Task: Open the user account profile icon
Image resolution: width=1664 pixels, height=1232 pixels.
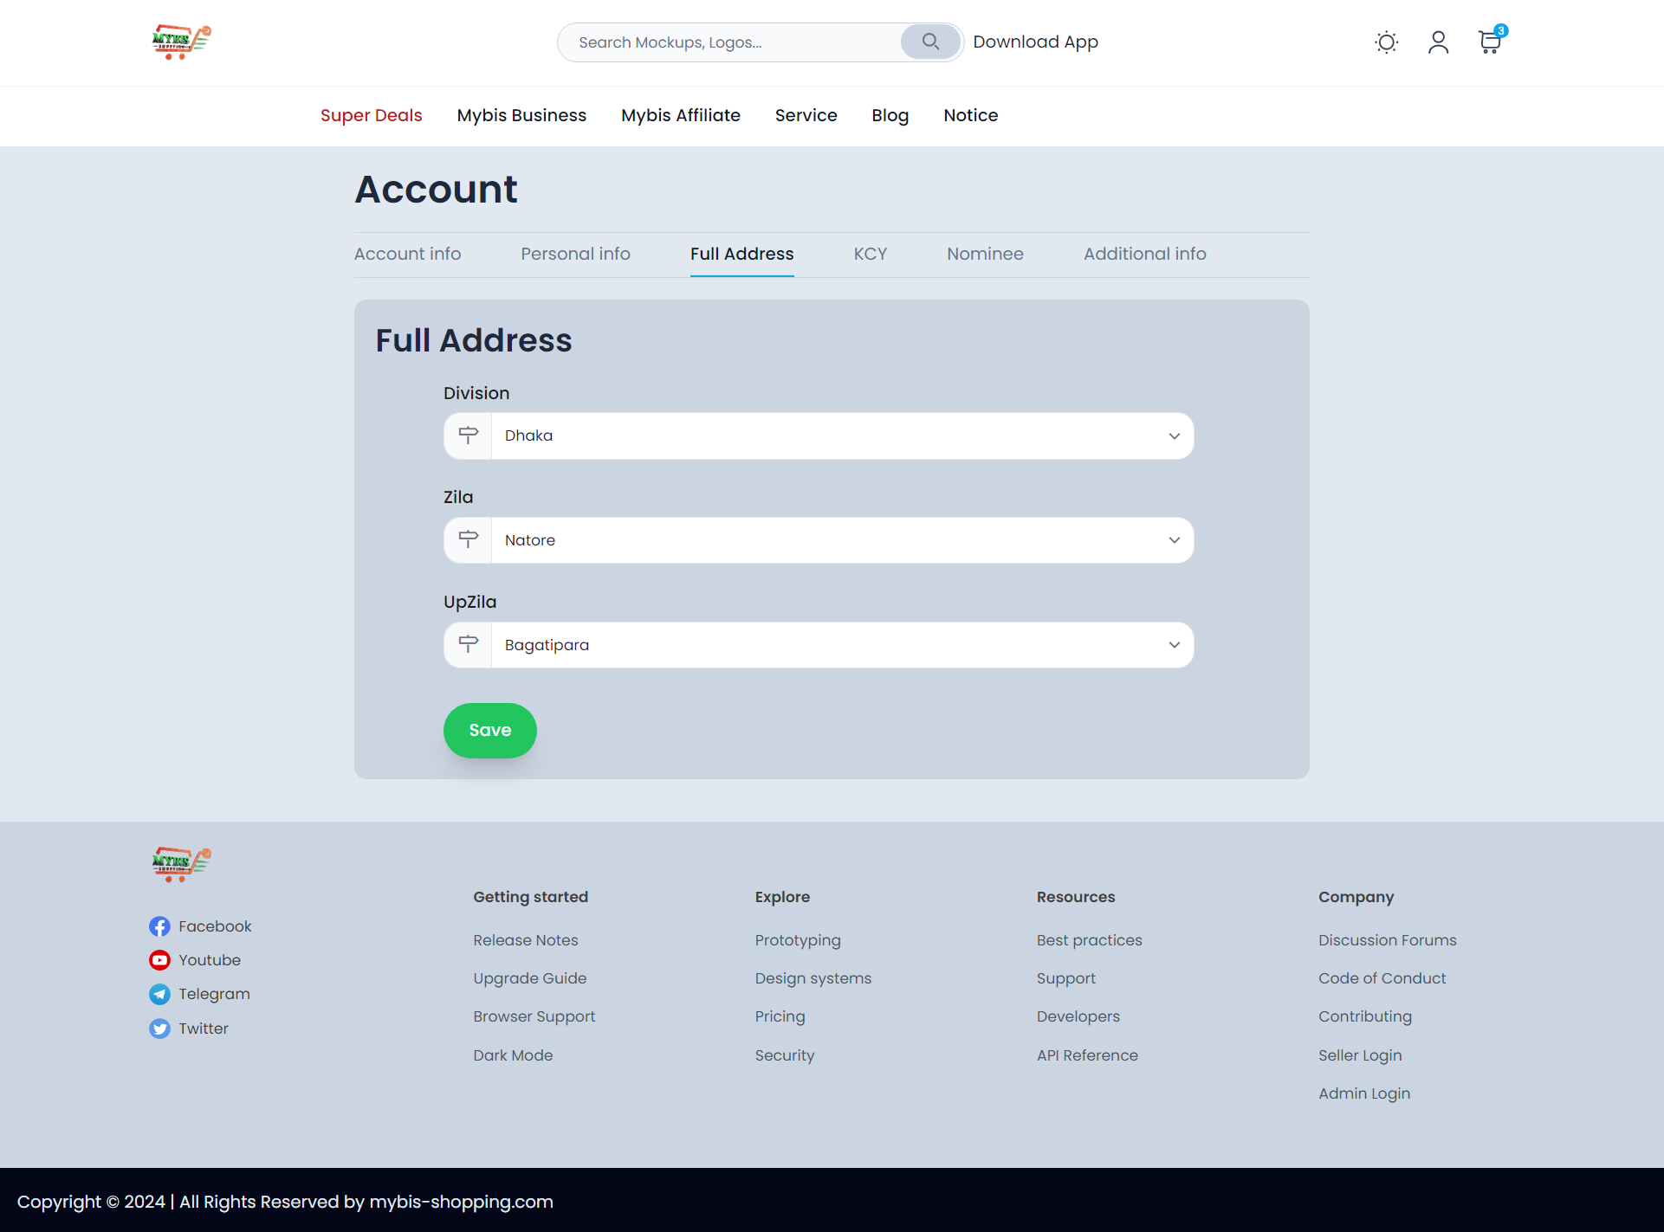Action: [1438, 42]
